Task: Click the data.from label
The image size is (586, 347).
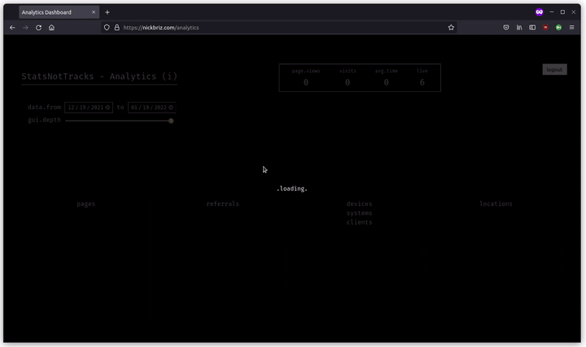Action: point(44,108)
